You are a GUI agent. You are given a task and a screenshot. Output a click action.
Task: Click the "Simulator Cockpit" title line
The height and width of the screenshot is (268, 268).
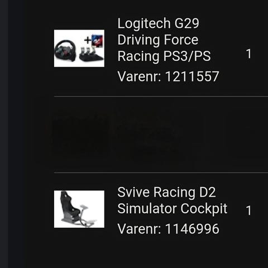(x=173, y=208)
